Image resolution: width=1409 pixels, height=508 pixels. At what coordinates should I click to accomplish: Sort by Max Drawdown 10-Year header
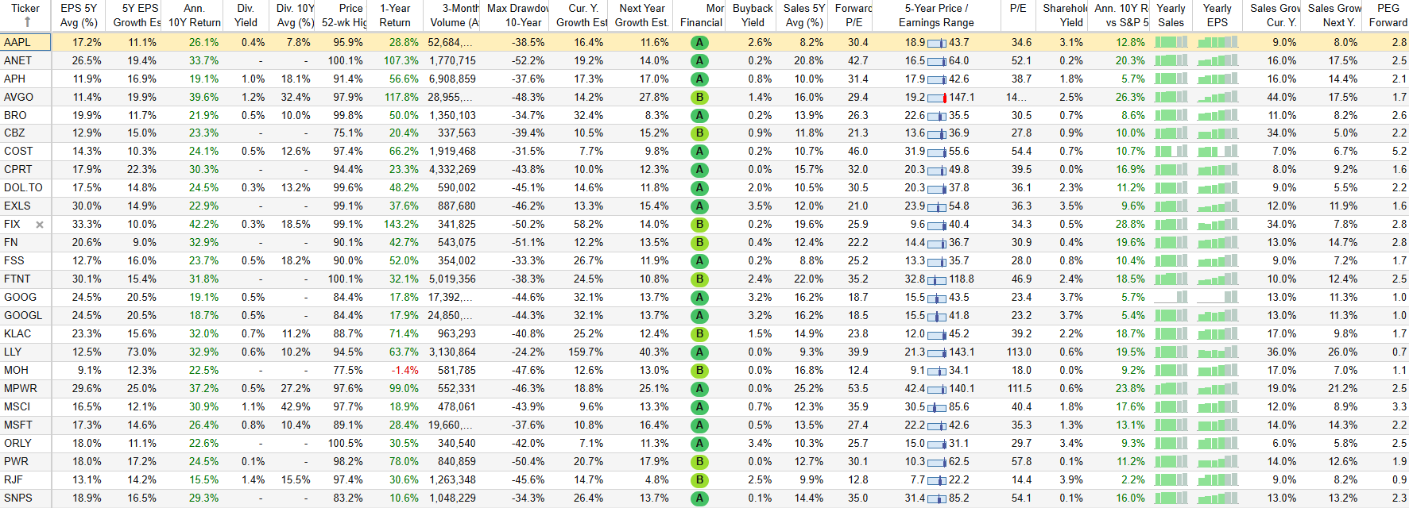point(517,15)
